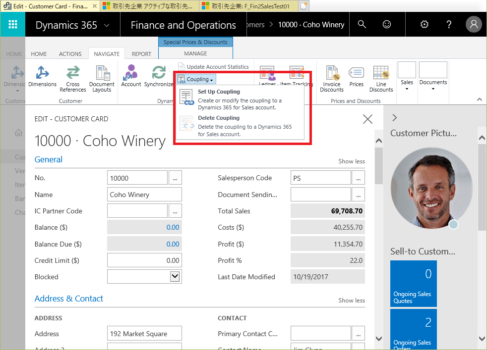
Task: Send feedback with the smiley icon
Action: click(x=387, y=24)
